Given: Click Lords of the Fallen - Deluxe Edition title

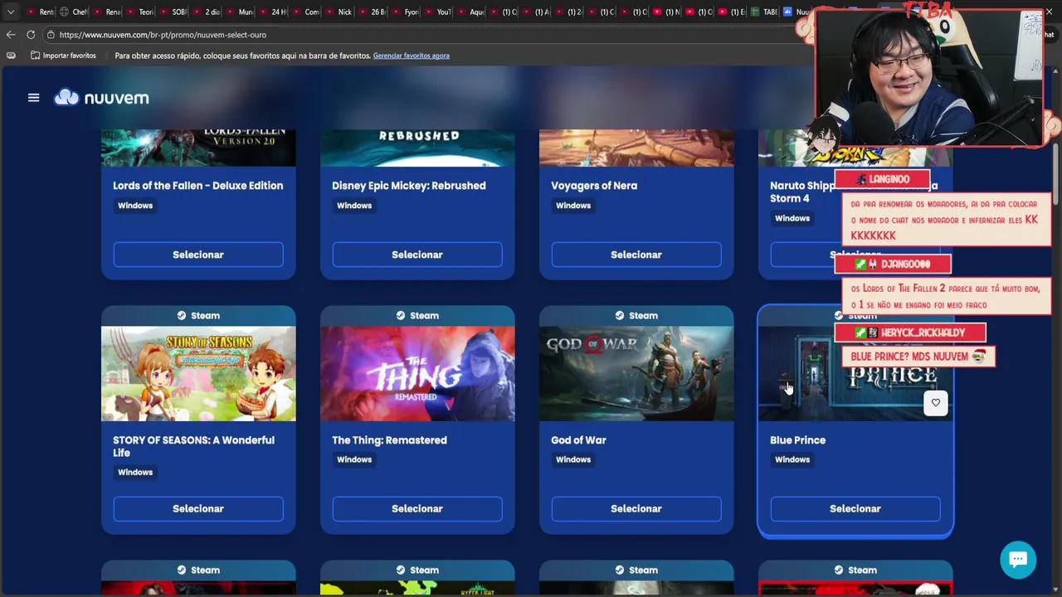Looking at the screenshot, I should tap(198, 186).
